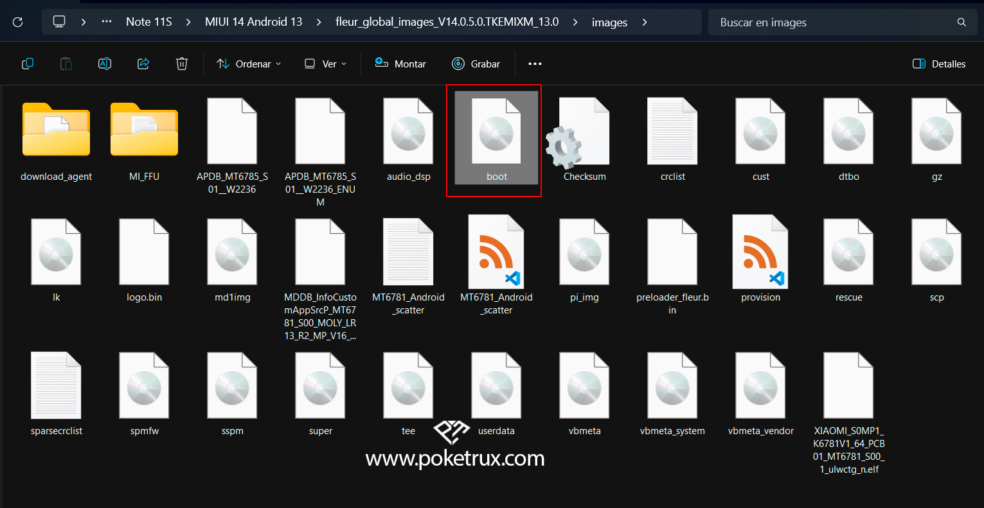Select the sparsecrclist text file

pos(56,395)
